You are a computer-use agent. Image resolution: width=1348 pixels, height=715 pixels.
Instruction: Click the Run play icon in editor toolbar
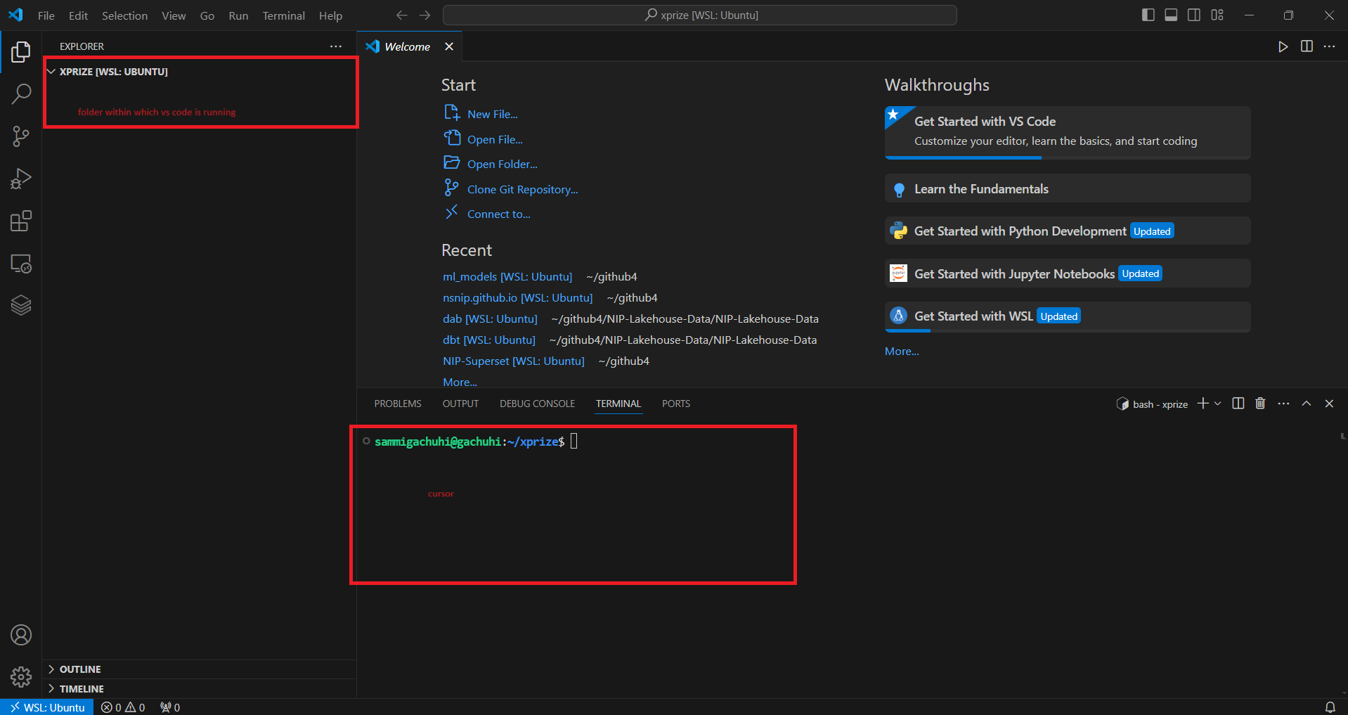click(1283, 46)
